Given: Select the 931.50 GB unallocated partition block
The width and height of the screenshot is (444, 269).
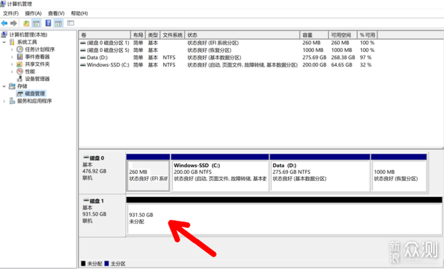Looking at the screenshot, I should pos(284,219).
